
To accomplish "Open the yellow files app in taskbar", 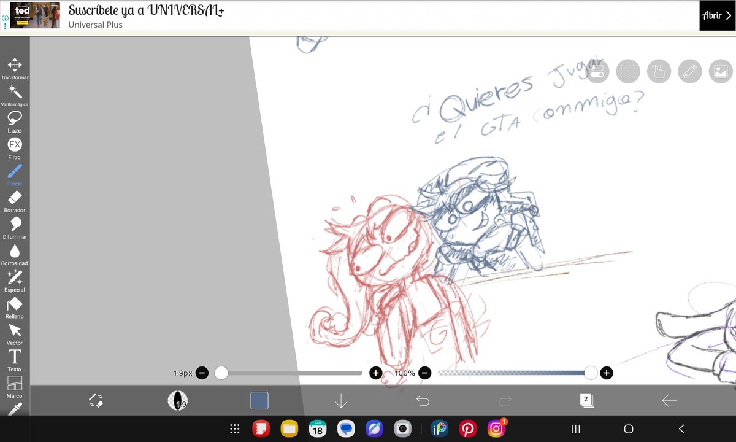I will (x=289, y=429).
